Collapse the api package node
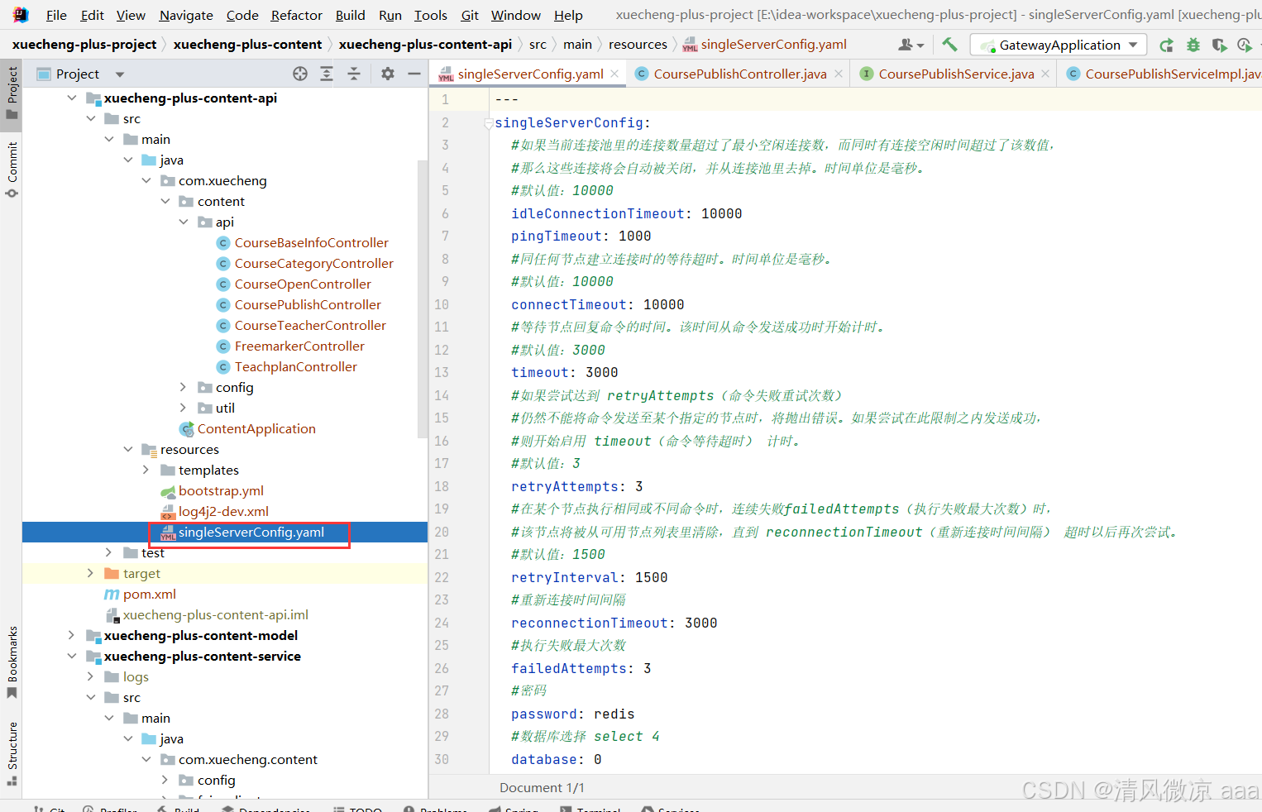Screen dimensions: 1262x812 pos(184,222)
